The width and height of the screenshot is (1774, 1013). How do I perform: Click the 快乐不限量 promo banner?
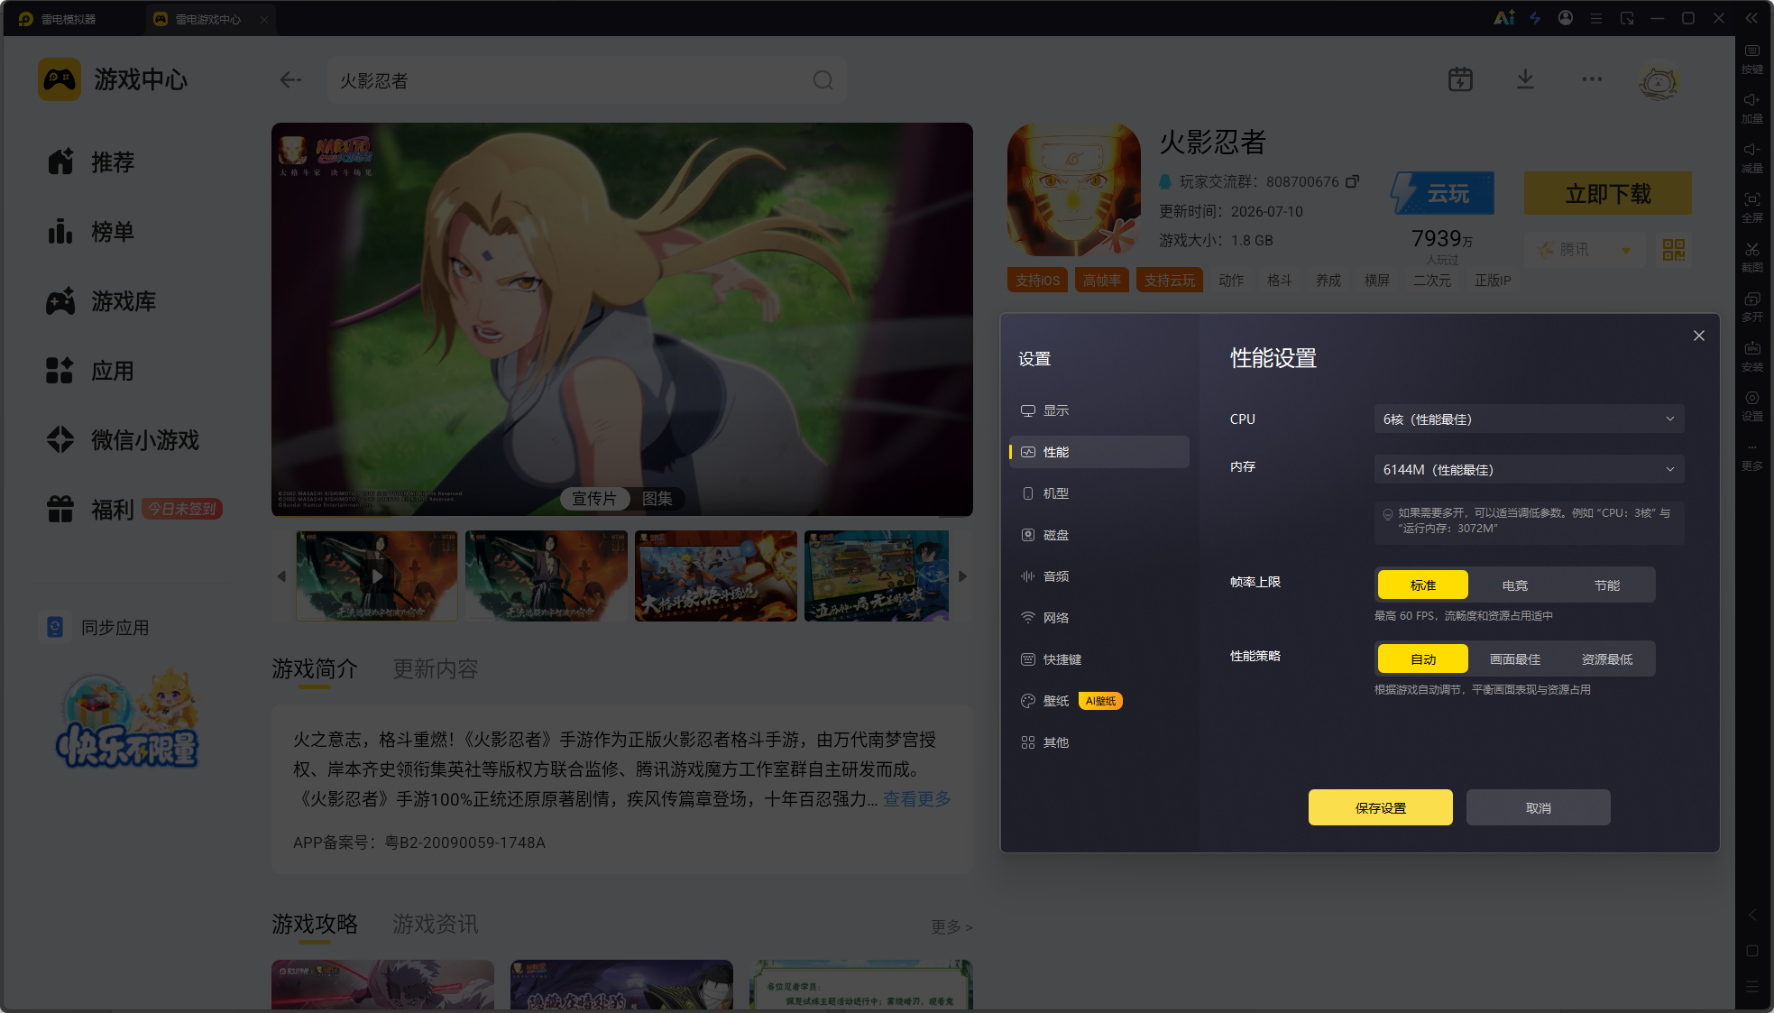(x=128, y=721)
